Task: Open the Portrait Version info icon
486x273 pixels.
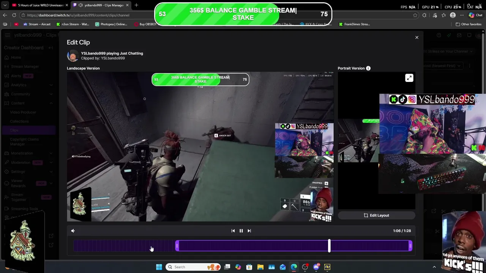Action: 368,68
